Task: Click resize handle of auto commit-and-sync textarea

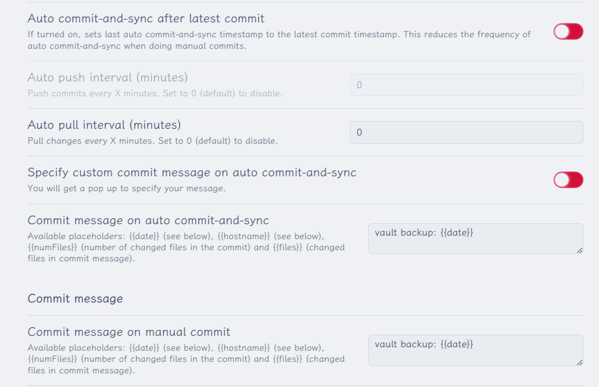Action: click(579, 251)
